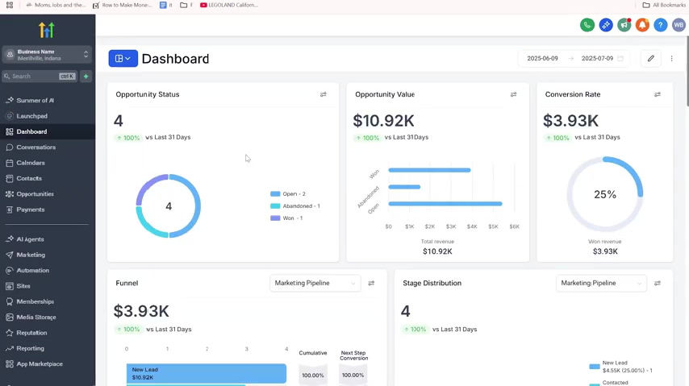Open the Stage Distribution pipeline dropdown
Image resolution: width=689 pixels, height=386 pixels.
point(601,283)
